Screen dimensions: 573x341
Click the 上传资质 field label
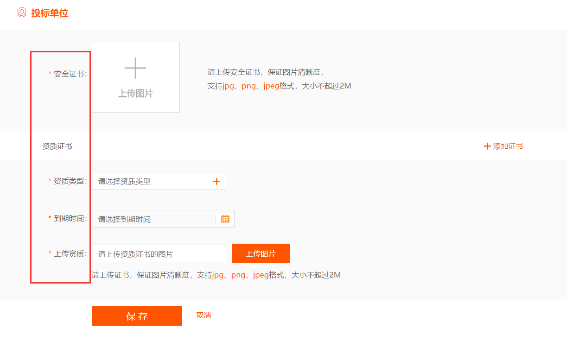click(70, 253)
